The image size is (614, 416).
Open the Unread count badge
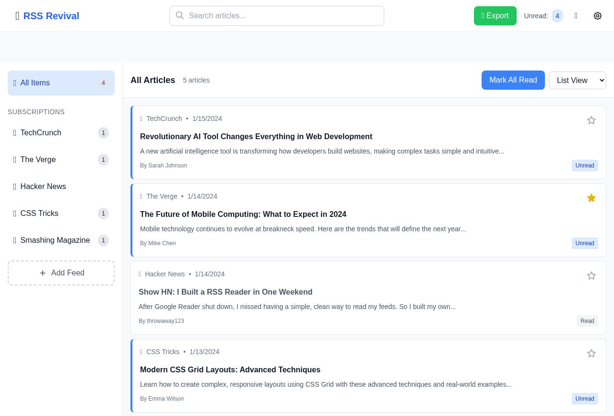[x=556, y=15]
